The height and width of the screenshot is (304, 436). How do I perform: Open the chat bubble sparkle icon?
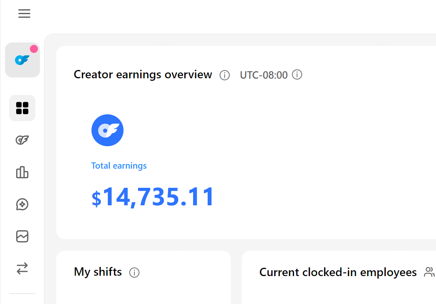(22, 204)
